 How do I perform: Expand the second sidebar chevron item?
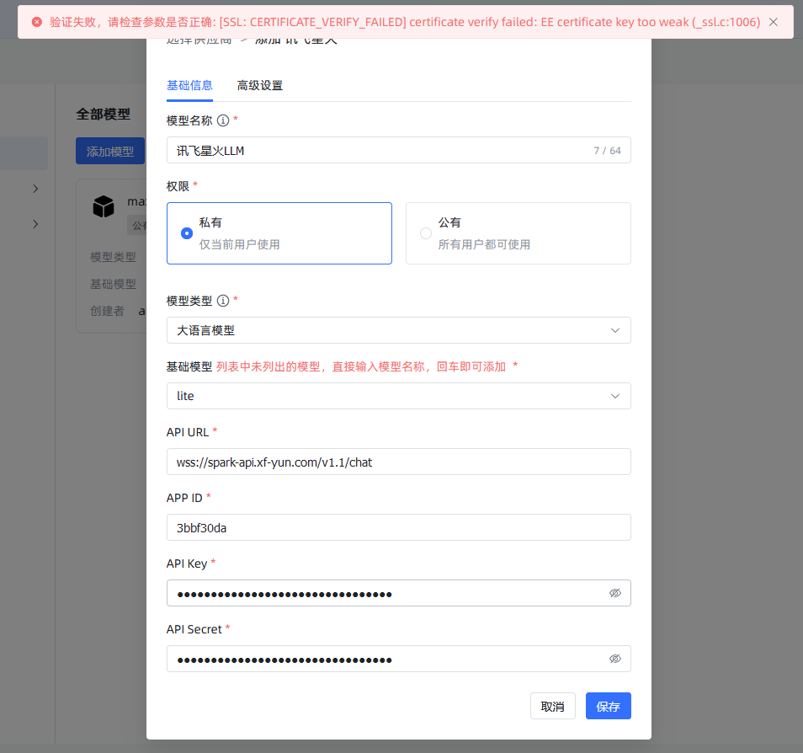click(35, 224)
